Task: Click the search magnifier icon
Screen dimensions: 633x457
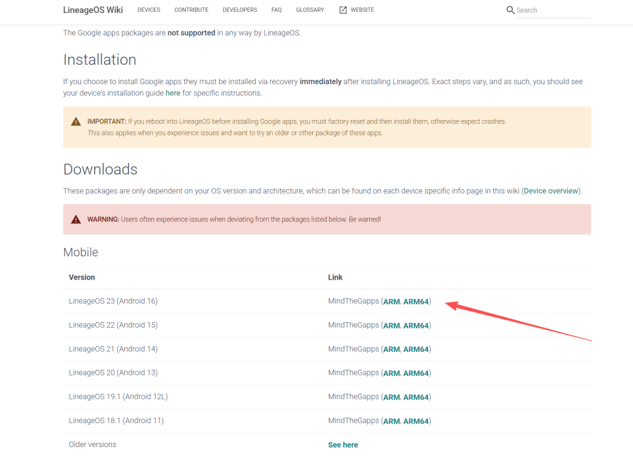Action: 510,10
